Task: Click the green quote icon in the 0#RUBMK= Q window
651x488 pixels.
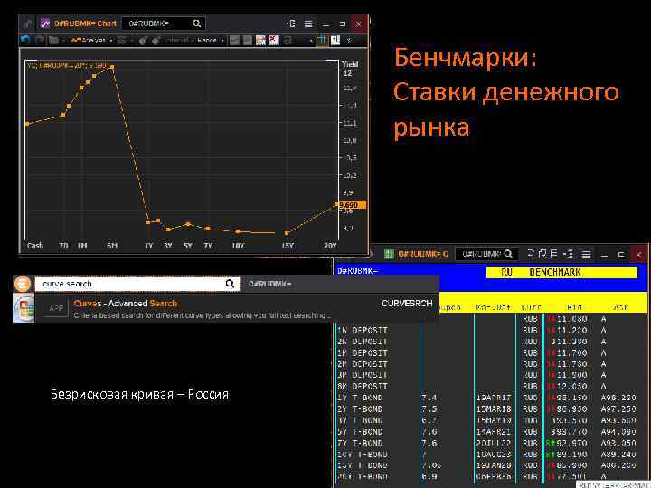Action: coord(389,254)
